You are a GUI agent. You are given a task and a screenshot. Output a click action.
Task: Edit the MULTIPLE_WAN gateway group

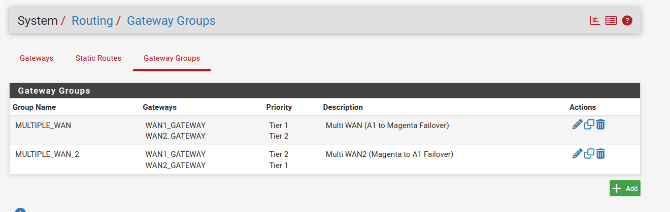click(x=577, y=124)
